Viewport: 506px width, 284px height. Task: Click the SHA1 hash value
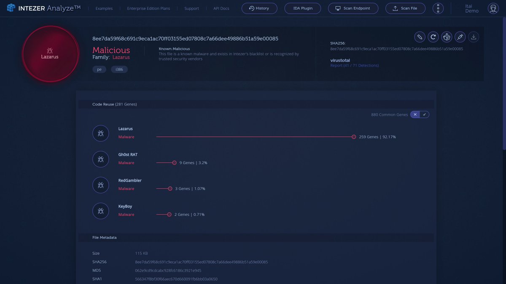[x=176, y=279]
